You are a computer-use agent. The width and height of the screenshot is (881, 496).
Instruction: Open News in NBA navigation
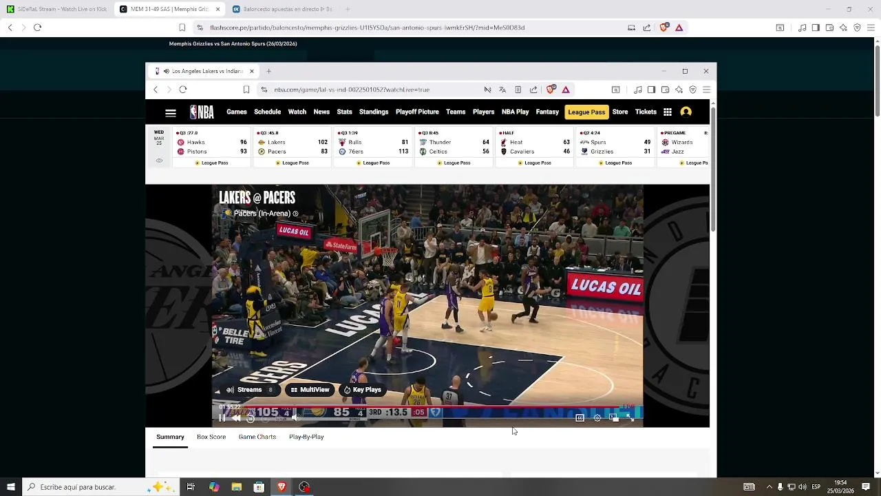(321, 112)
